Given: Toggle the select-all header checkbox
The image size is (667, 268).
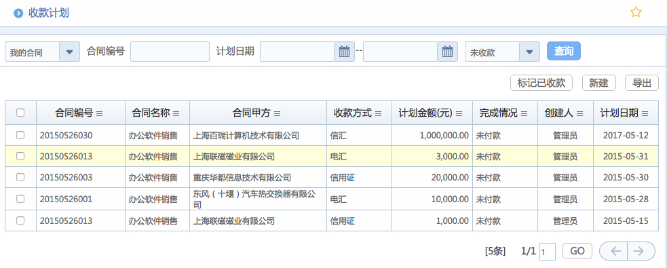Looking at the screenshot, I should 20,113.
